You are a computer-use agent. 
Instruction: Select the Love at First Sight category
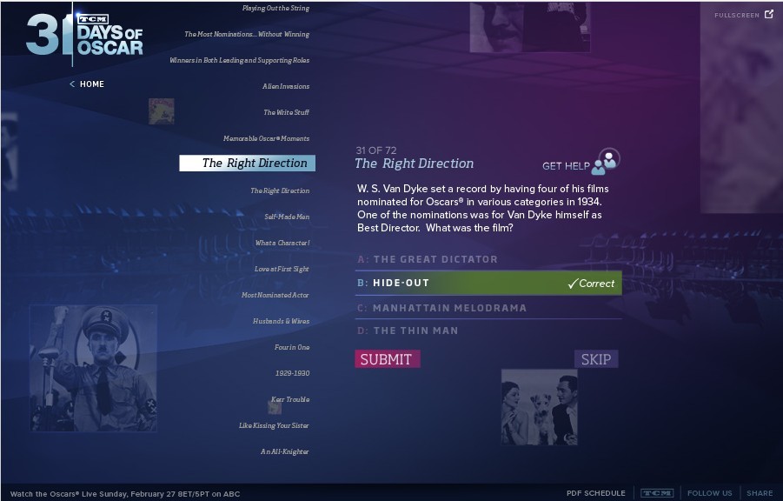pos(282,269)
